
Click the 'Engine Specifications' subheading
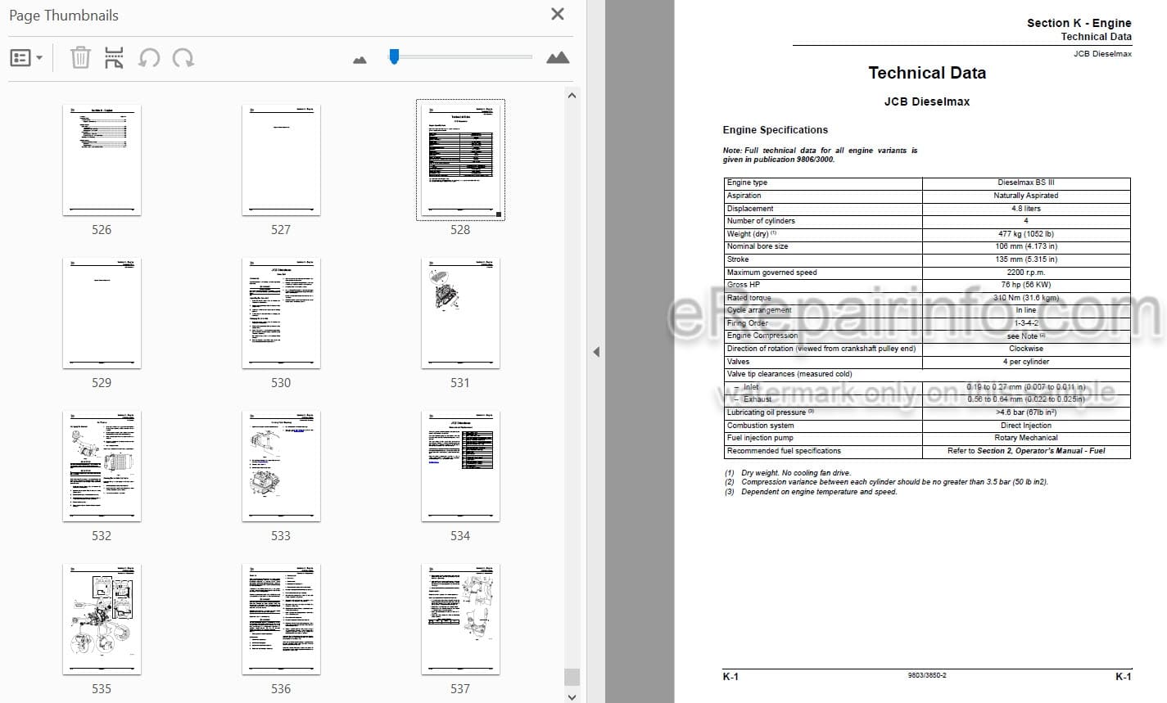coord(775,130)
